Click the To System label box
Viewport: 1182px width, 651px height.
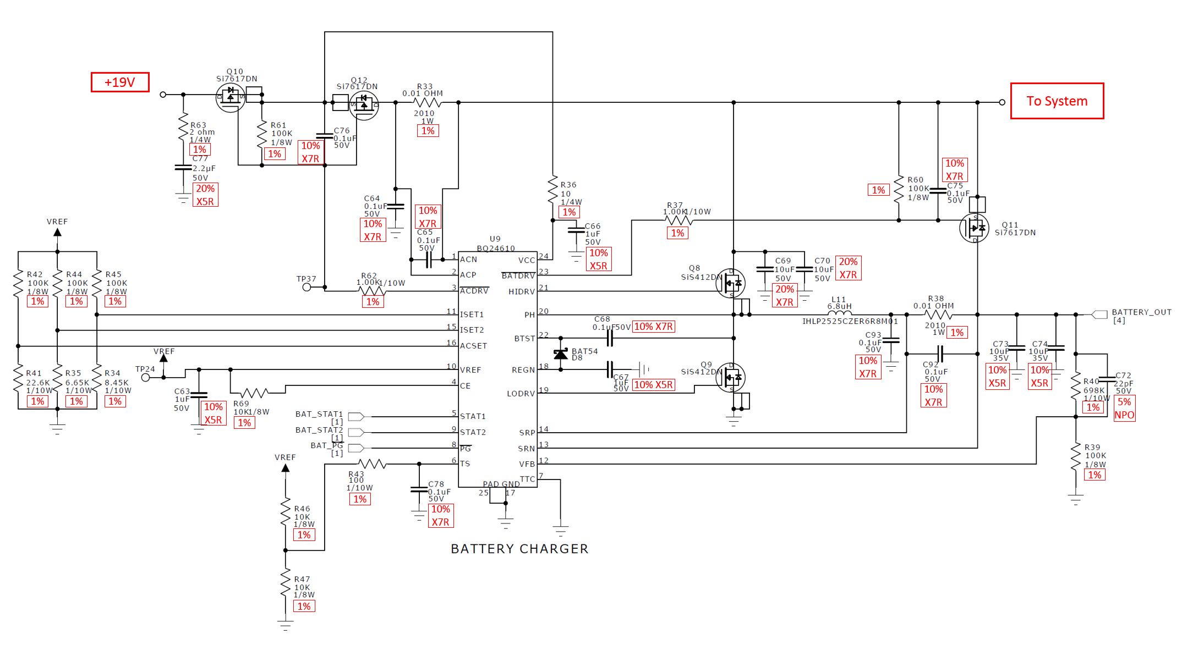tap(1057, 101)
